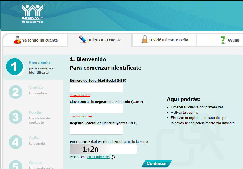Open the Consulta tu NSS link
Image resolution: width=243 pixels, height=169 pixels.
(x=80, y=95)
